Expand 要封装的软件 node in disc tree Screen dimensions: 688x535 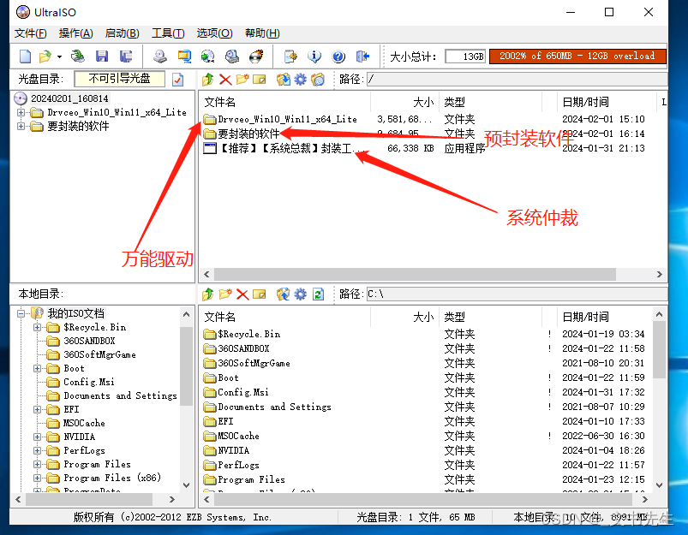21,127
